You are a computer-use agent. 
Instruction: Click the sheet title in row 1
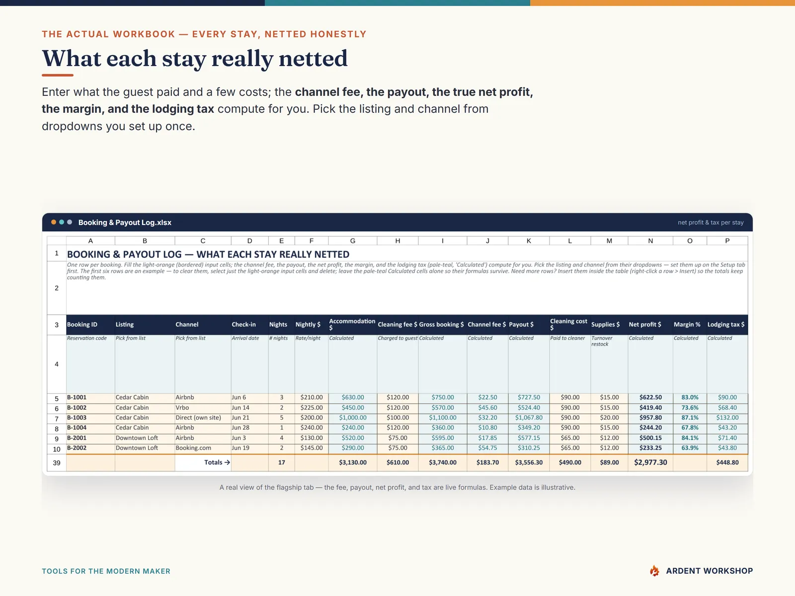point(208,254)
